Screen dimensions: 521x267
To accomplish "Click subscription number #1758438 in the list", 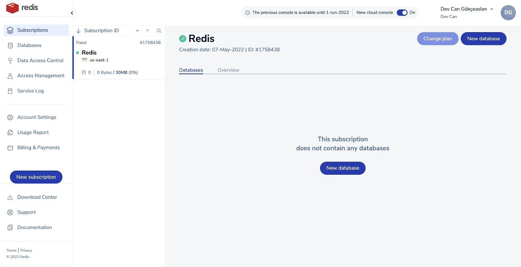I will click(x=150, y=43).
